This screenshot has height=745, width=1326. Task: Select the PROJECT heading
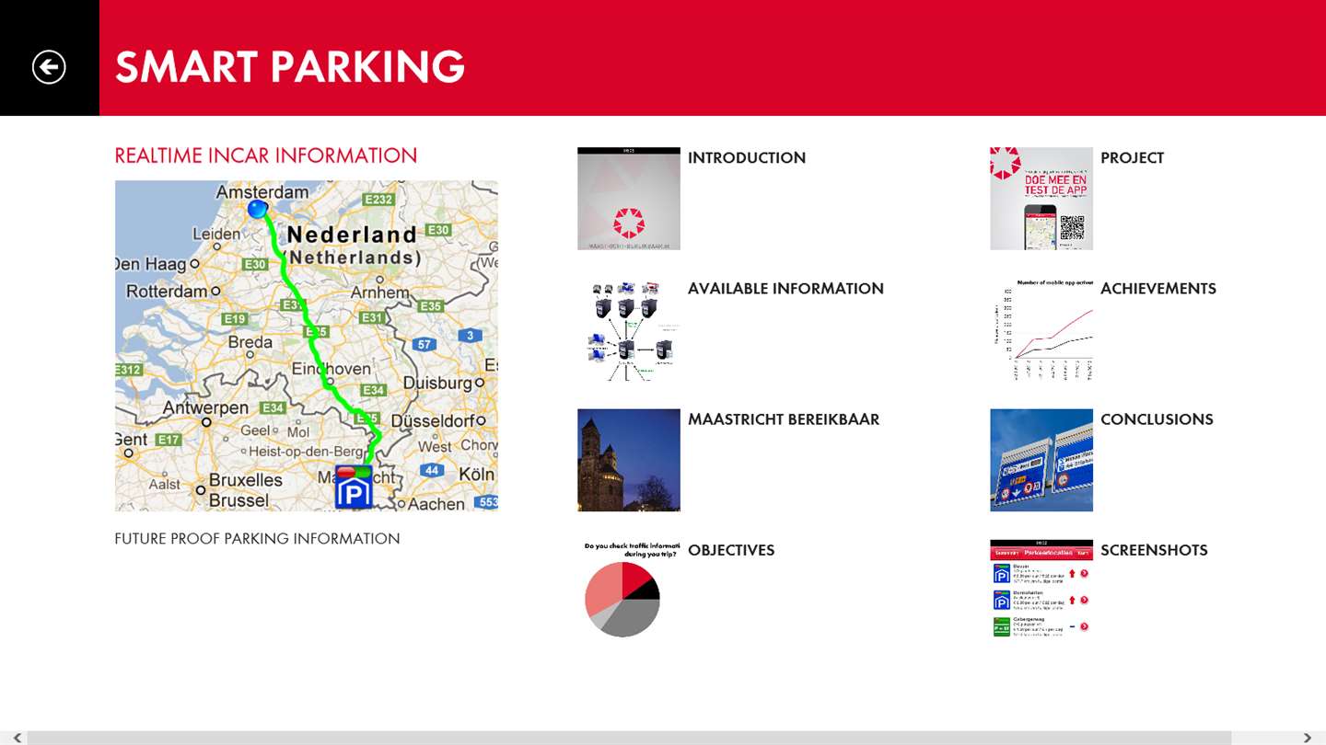(1132, 158)
